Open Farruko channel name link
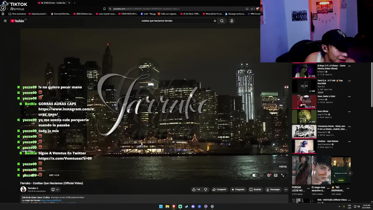The height and width of the screenshot is (210, 373). (x=32, y=188)
